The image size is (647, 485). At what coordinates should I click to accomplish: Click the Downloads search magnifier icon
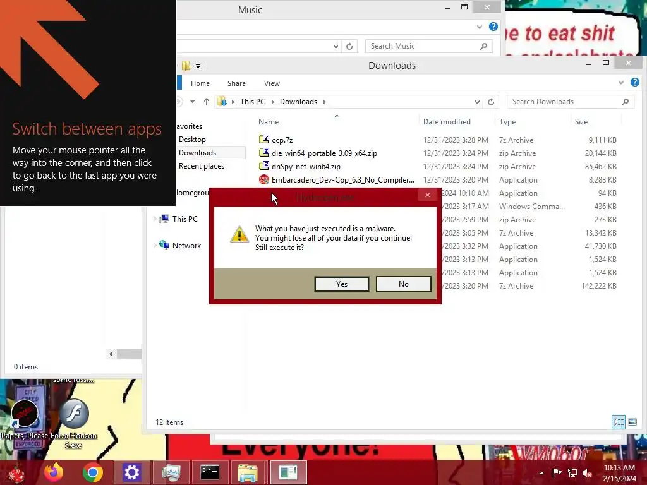625,102
